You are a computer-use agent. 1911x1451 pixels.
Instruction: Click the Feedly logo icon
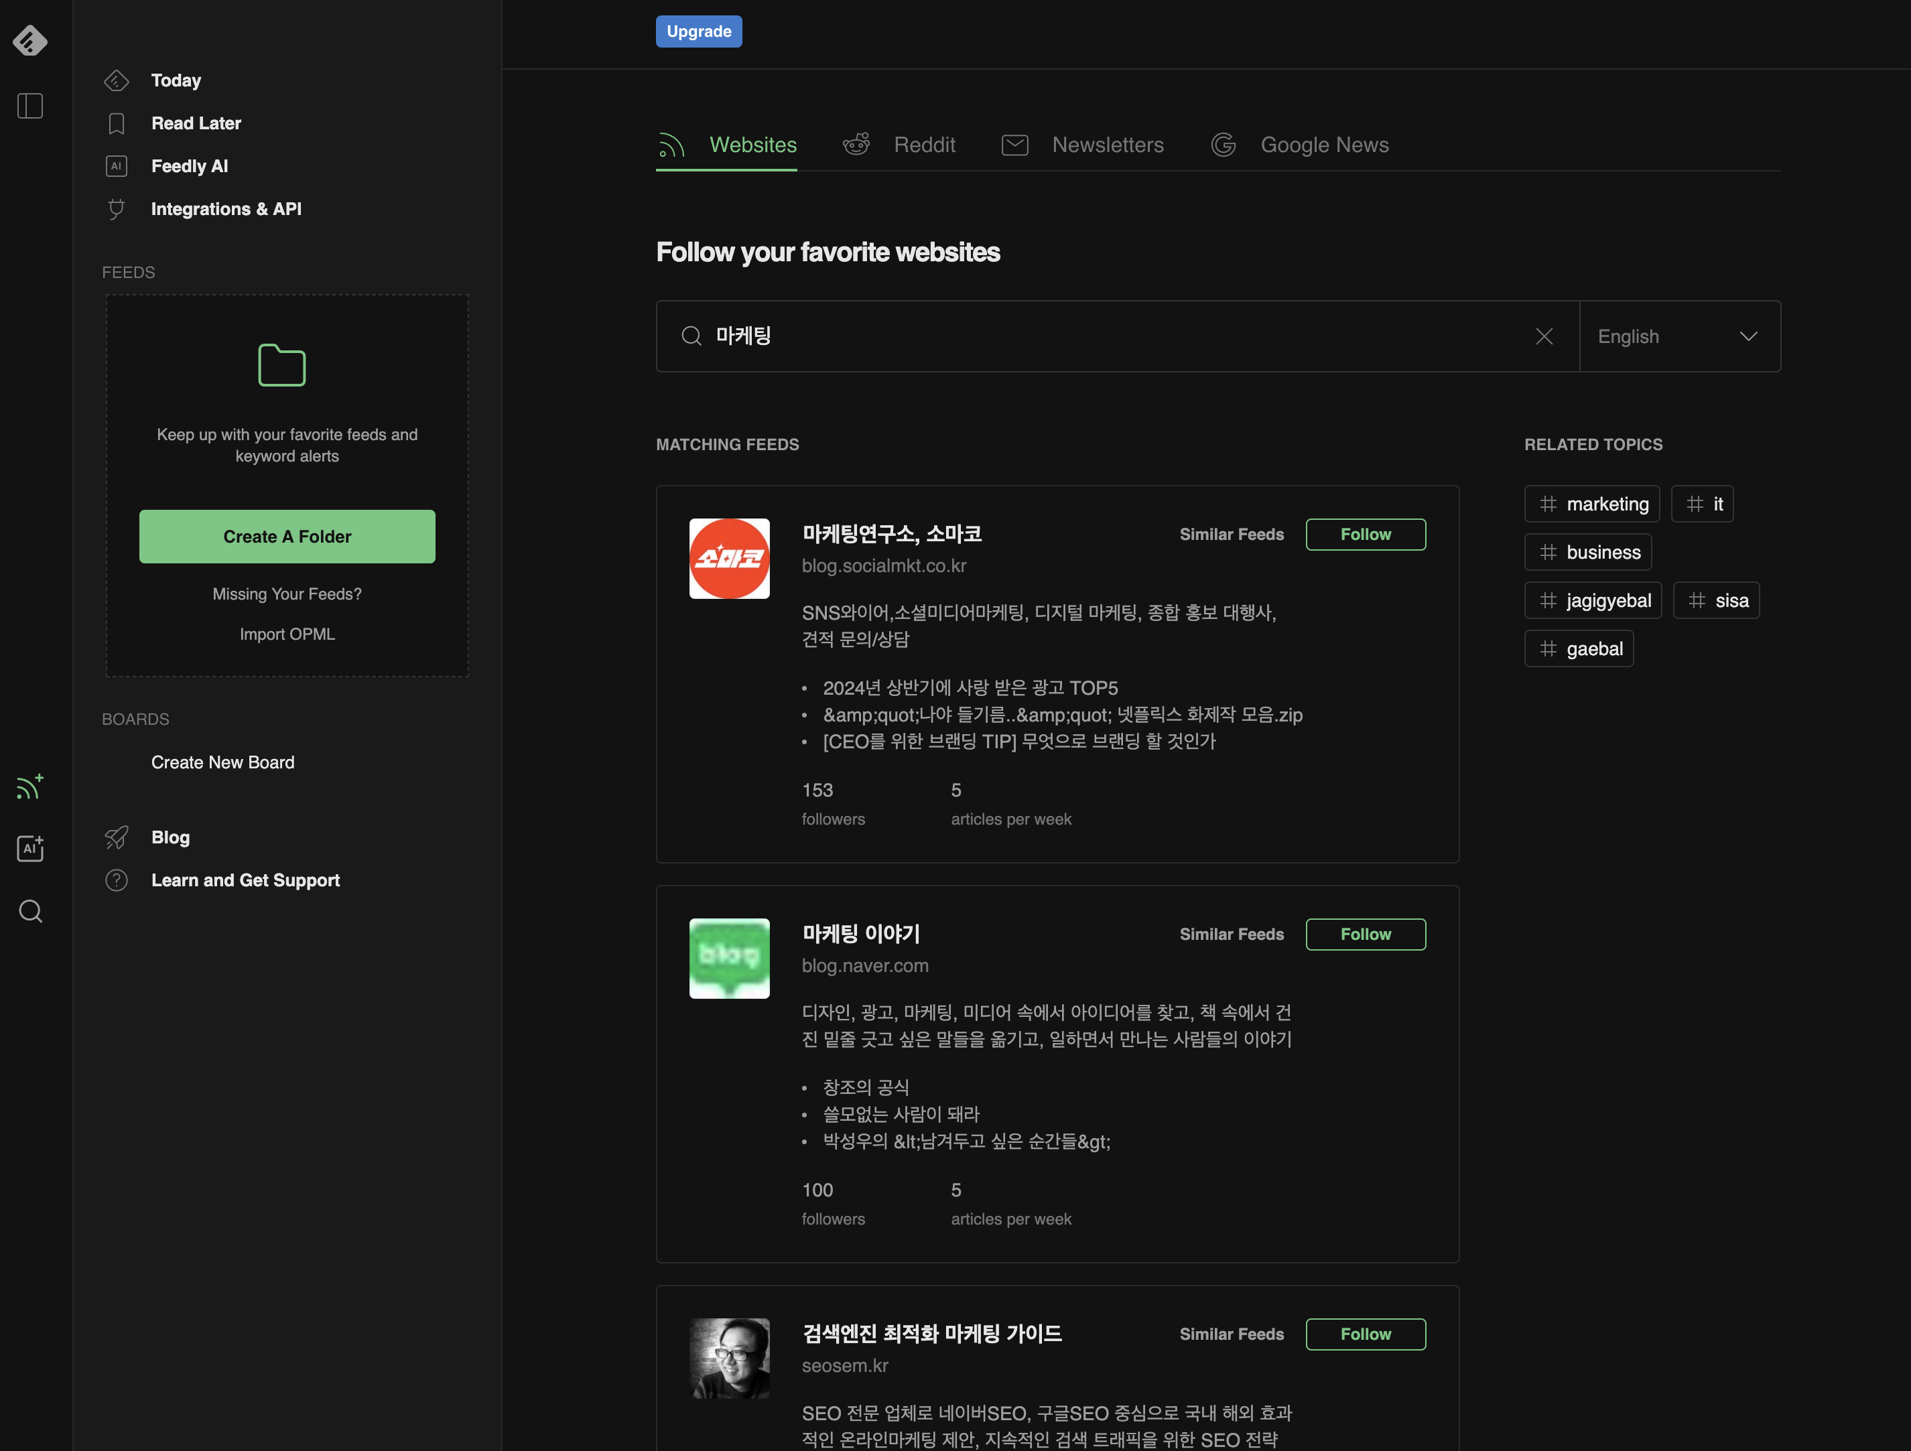30,41
